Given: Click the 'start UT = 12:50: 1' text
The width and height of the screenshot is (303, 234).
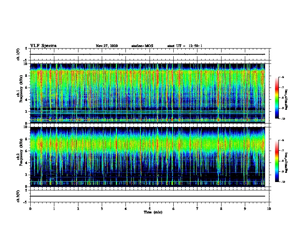Looking at the screenshot, I should click(185, 46).
